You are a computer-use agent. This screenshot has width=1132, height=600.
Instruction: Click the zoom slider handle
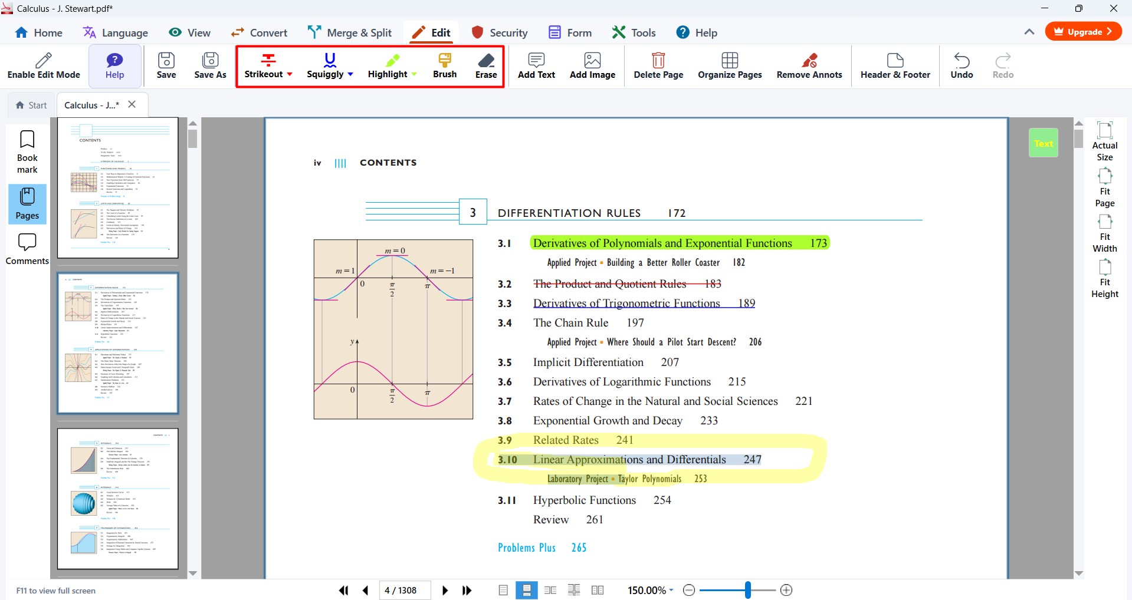(747, 590)
